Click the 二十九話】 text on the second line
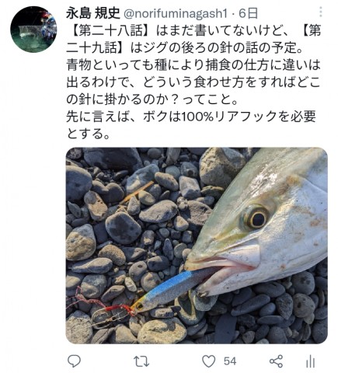This screenshot has width=338, height=373. (97, 47)
